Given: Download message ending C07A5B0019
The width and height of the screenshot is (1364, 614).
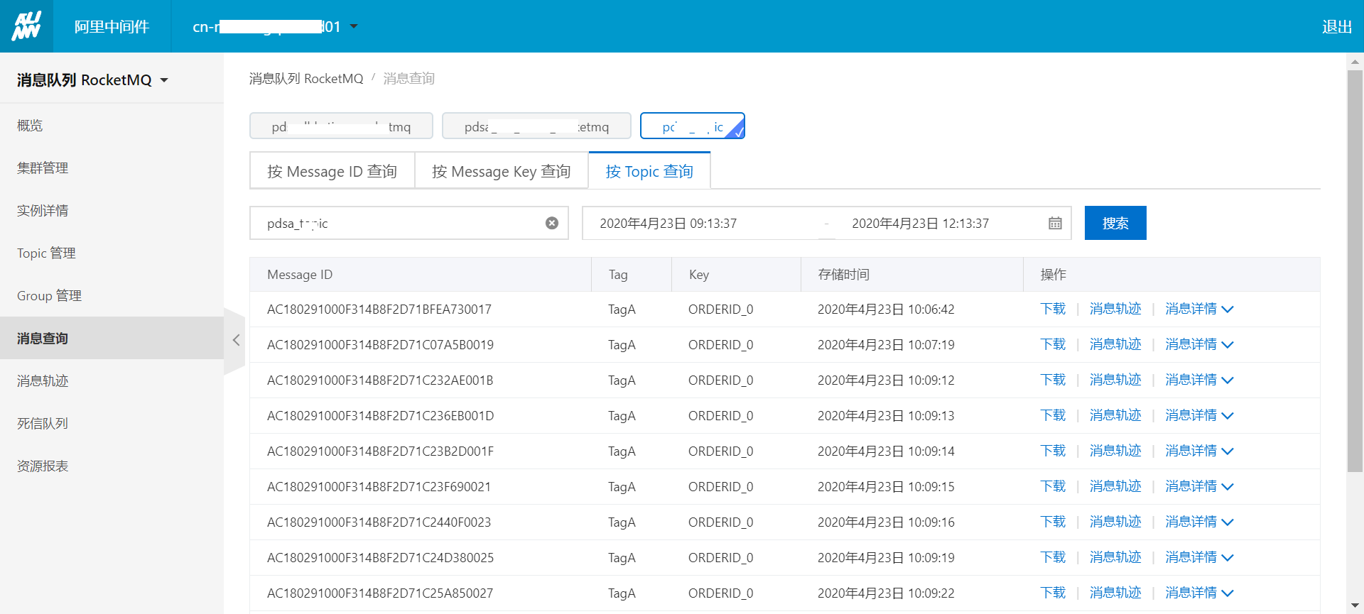Looking at the screenshot, I should [x=1053, y=345].
